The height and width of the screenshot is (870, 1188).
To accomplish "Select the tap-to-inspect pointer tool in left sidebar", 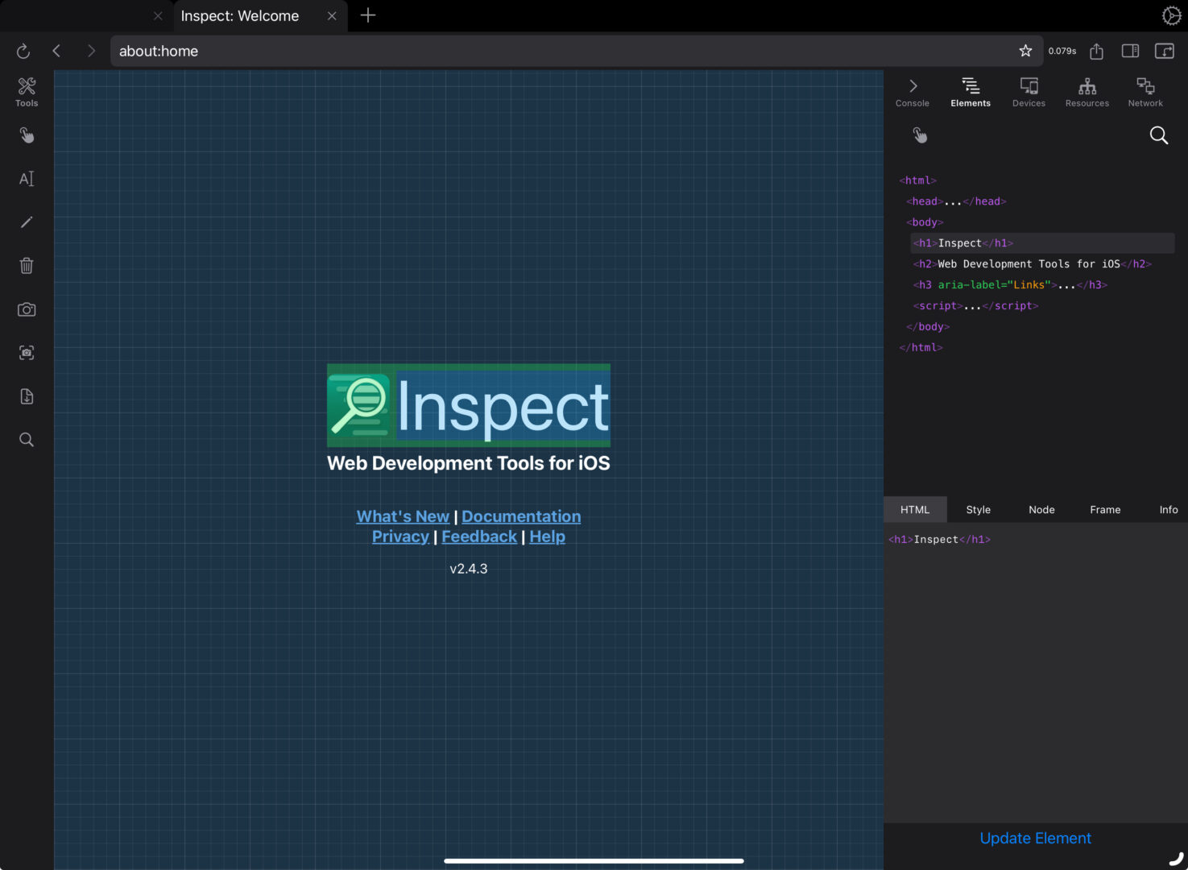I will (x=27, y=135).
